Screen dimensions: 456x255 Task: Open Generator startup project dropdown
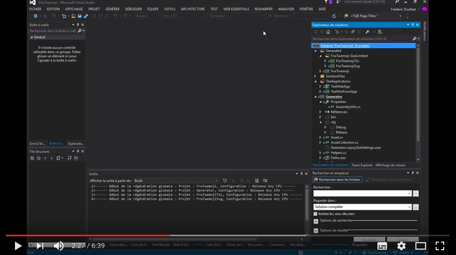click(x=237, y=16)
